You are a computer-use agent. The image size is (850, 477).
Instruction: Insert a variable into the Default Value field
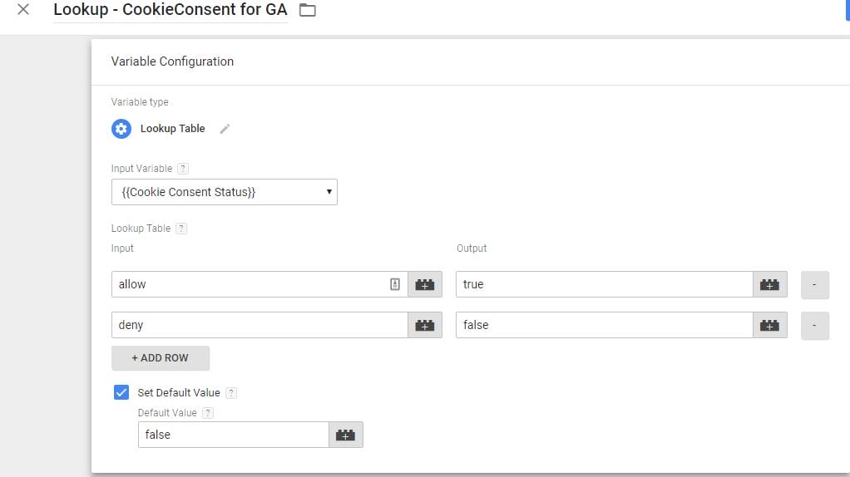(346, 435)
